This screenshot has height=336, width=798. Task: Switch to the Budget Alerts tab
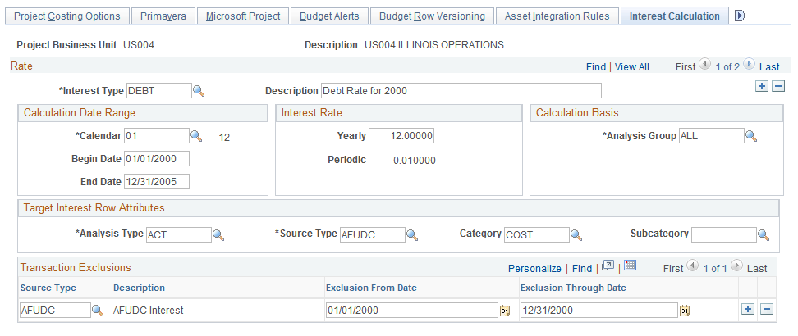(x=329, y=16)
